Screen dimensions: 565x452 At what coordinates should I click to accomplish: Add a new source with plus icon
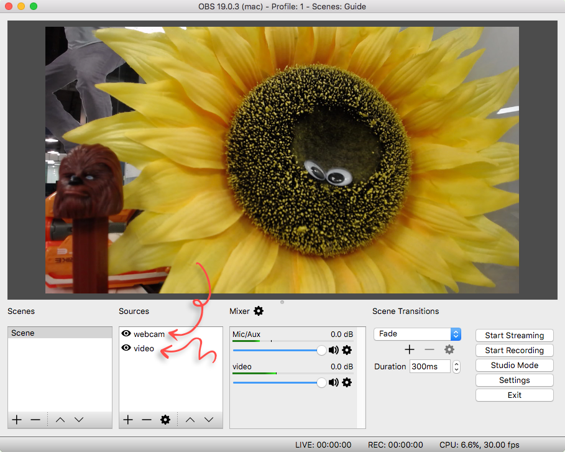tap(128, 420)
